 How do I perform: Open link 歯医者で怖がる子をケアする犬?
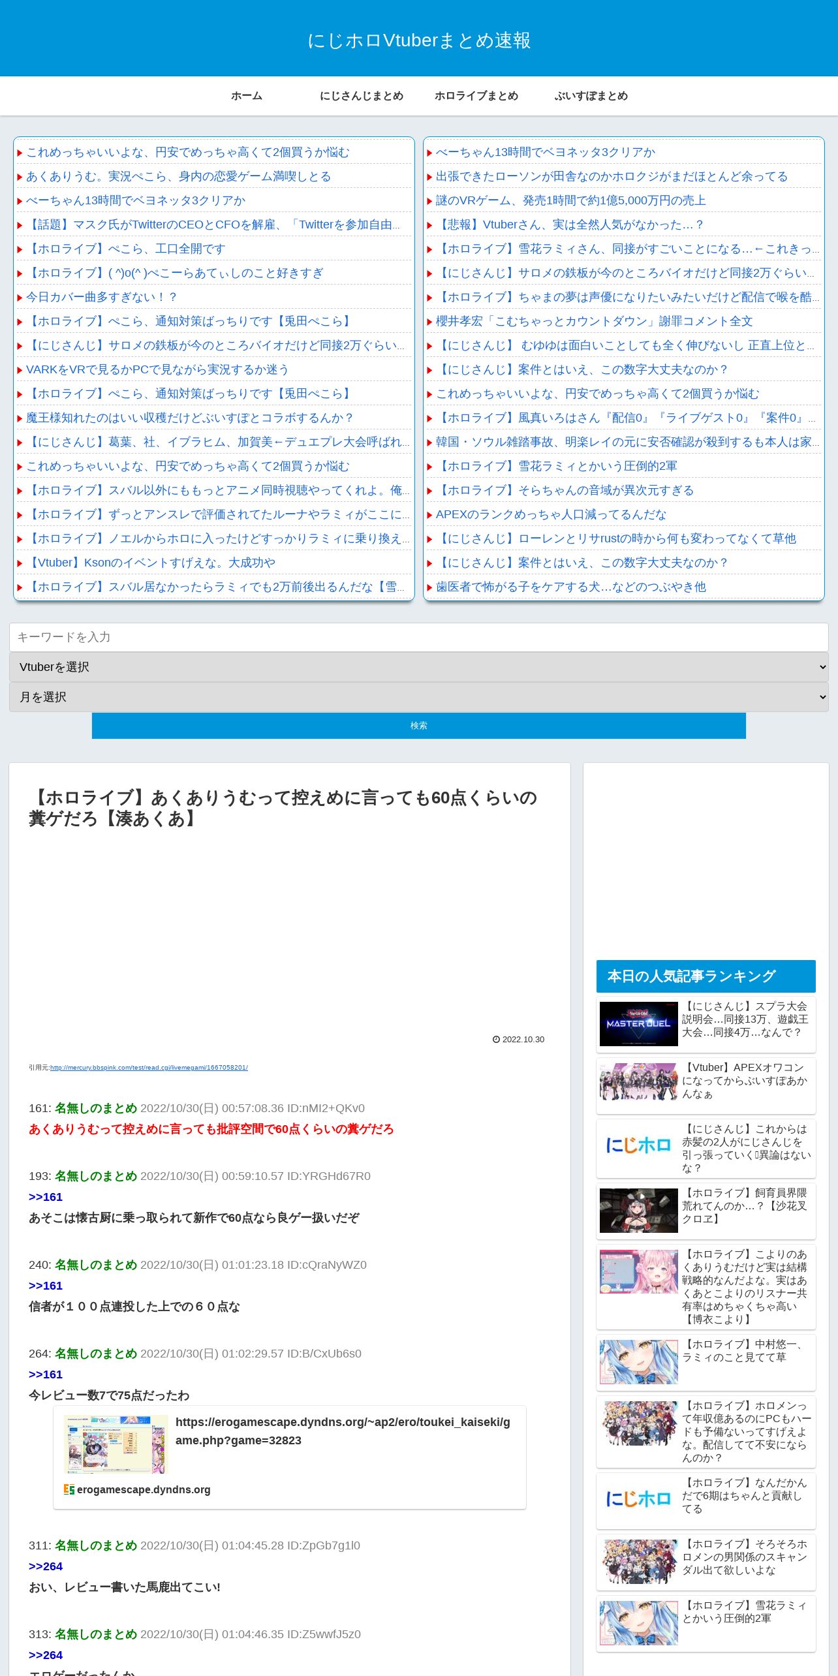click(571, 587)
